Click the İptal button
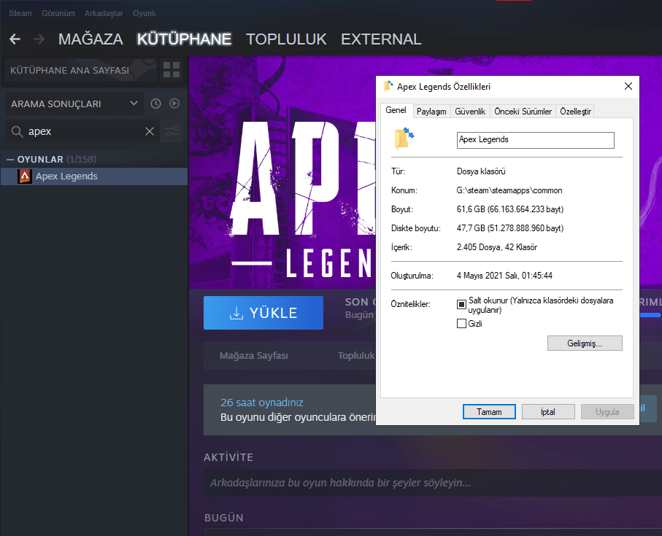This screenshot has height=536, width=662. (x=548, y=412)
